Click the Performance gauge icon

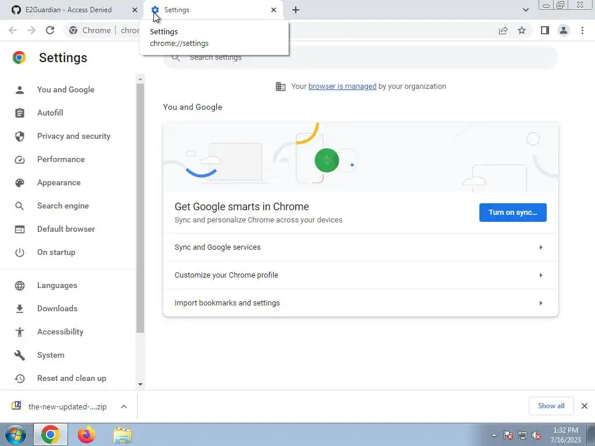pyautogui.click(x=20, y=160)
